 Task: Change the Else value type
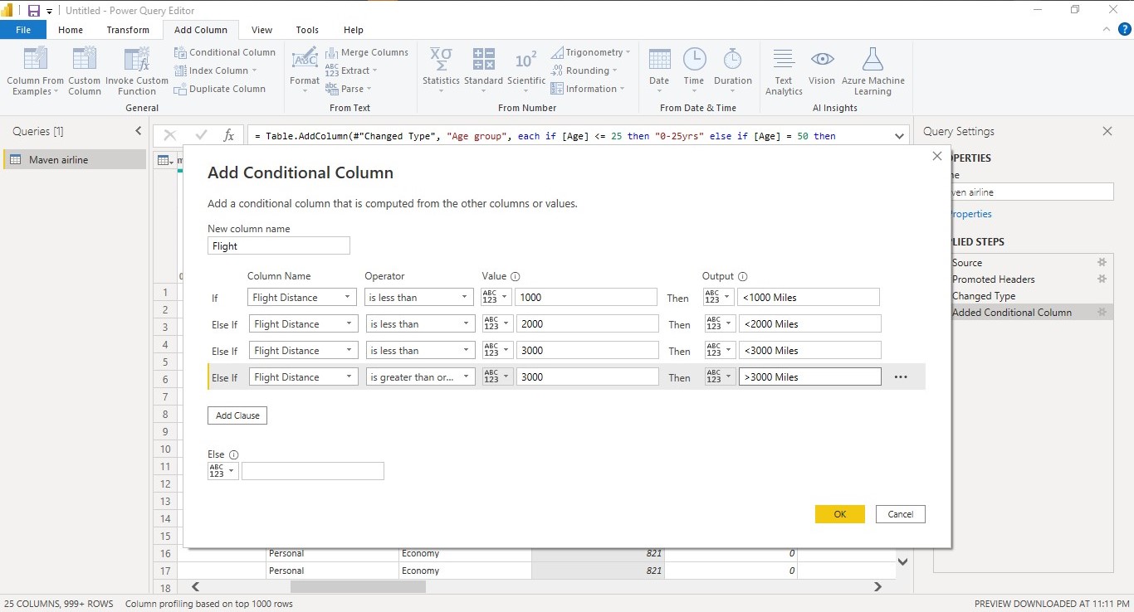point(222,471)
